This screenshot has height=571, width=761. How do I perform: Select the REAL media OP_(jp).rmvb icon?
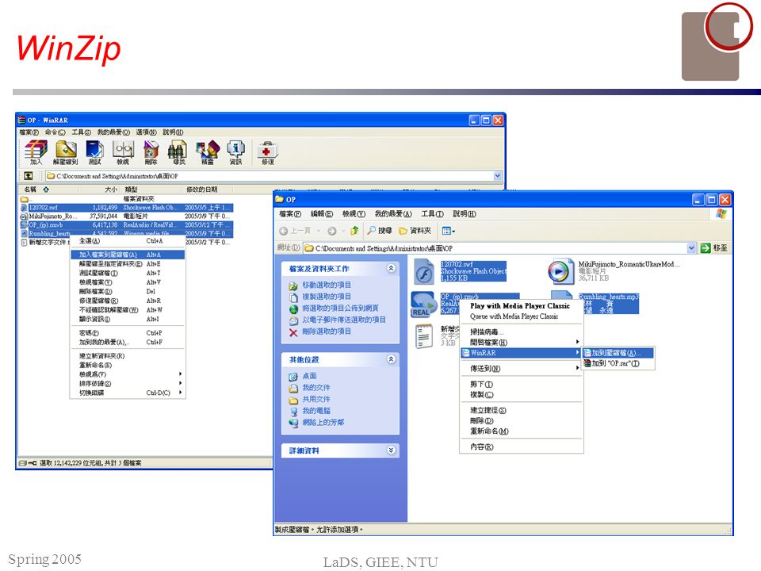tap(422, 305)
